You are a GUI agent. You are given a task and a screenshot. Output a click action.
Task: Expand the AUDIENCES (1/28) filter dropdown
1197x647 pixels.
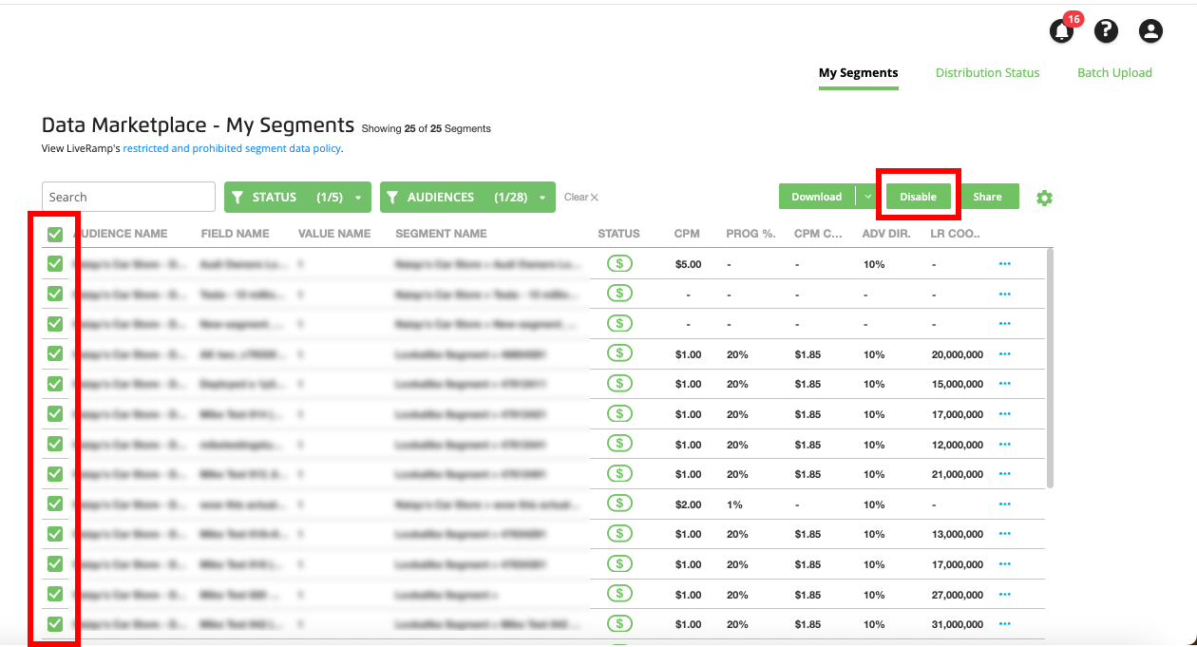[x=467, y=197]
